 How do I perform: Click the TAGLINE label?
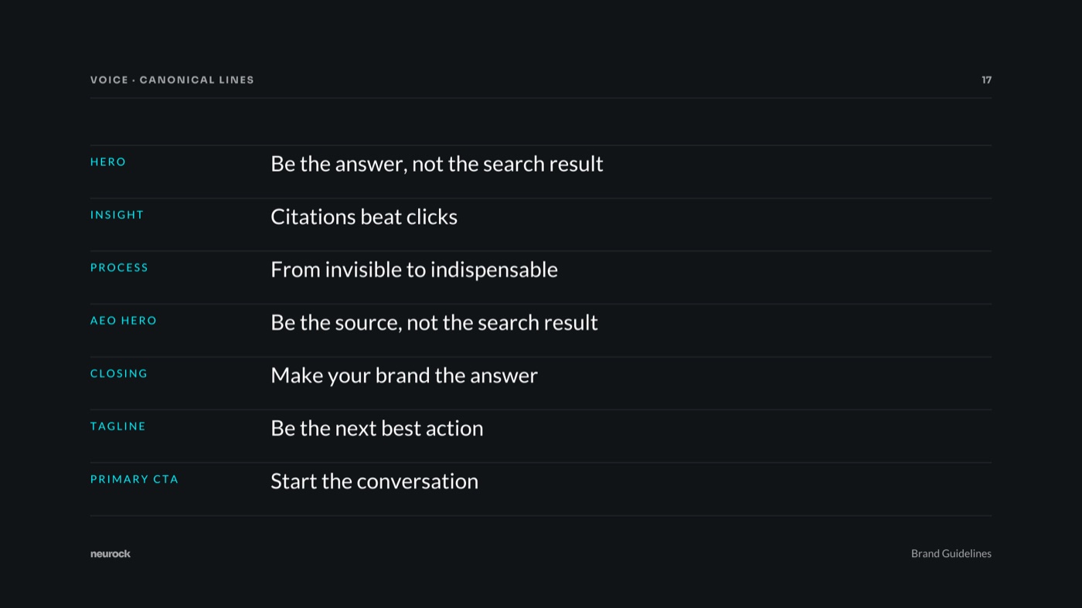[117, 426]
